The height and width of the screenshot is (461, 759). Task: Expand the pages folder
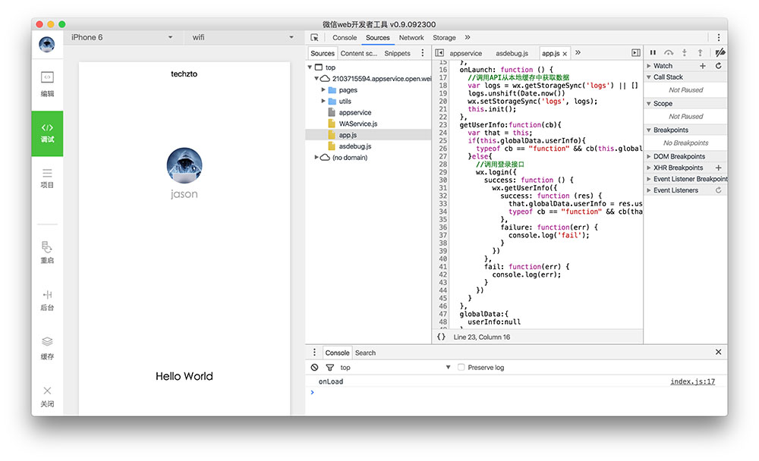[323, 90]
